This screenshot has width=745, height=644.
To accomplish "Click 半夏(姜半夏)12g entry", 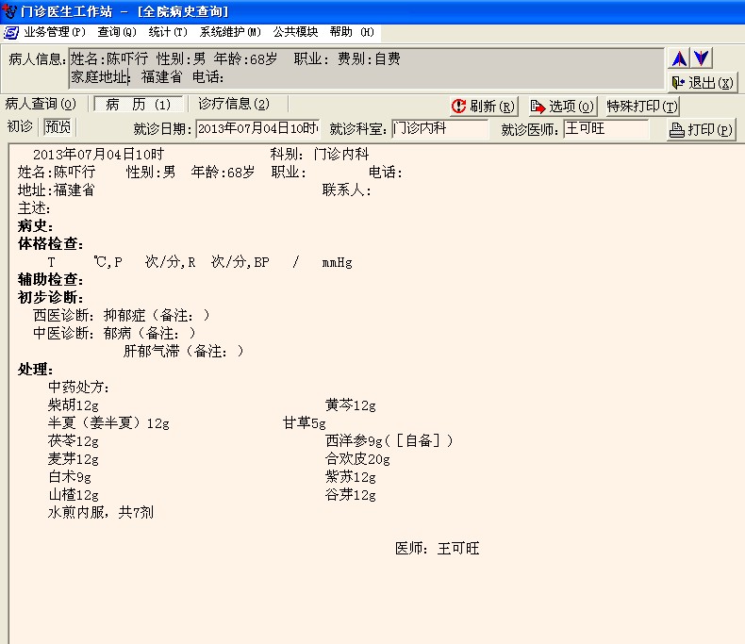I will pos(108,422).
